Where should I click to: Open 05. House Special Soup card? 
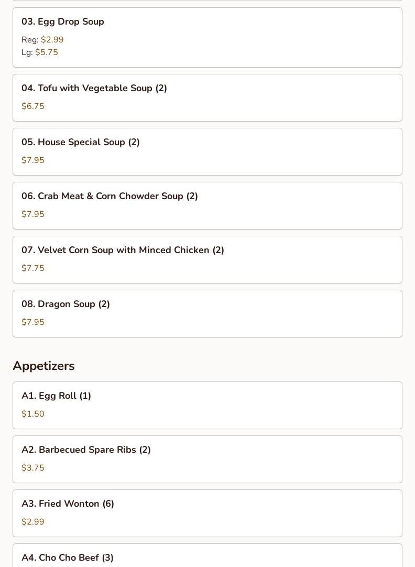207,151
